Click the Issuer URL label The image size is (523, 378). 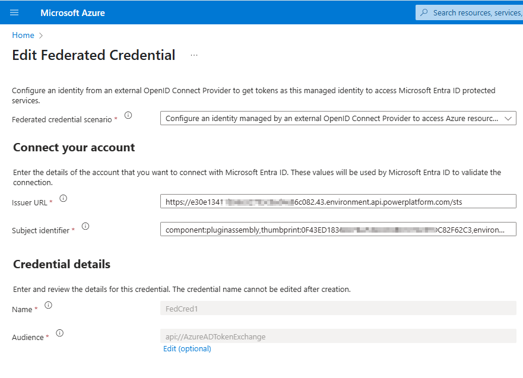click(x=30, y=203)
